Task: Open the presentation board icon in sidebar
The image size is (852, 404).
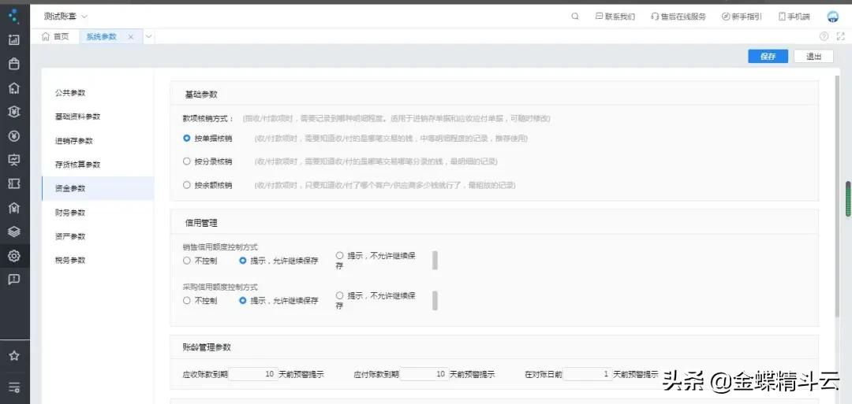Action: 14,159
